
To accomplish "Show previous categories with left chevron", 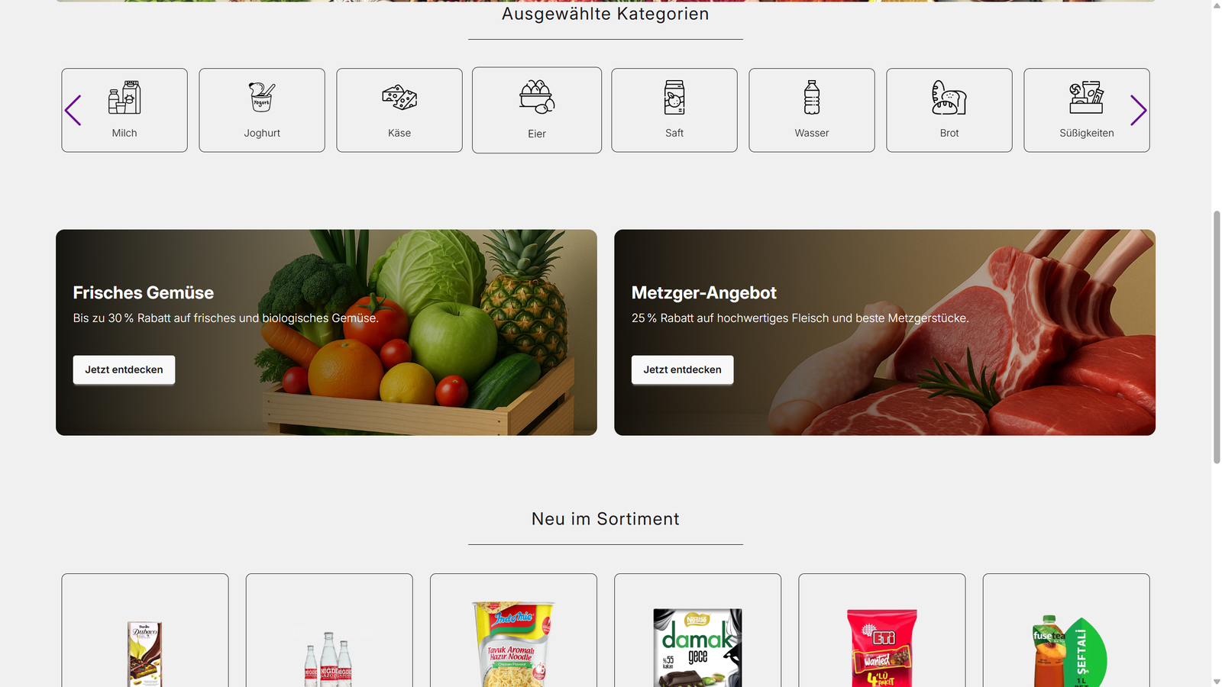I will (x=73, y=111).
